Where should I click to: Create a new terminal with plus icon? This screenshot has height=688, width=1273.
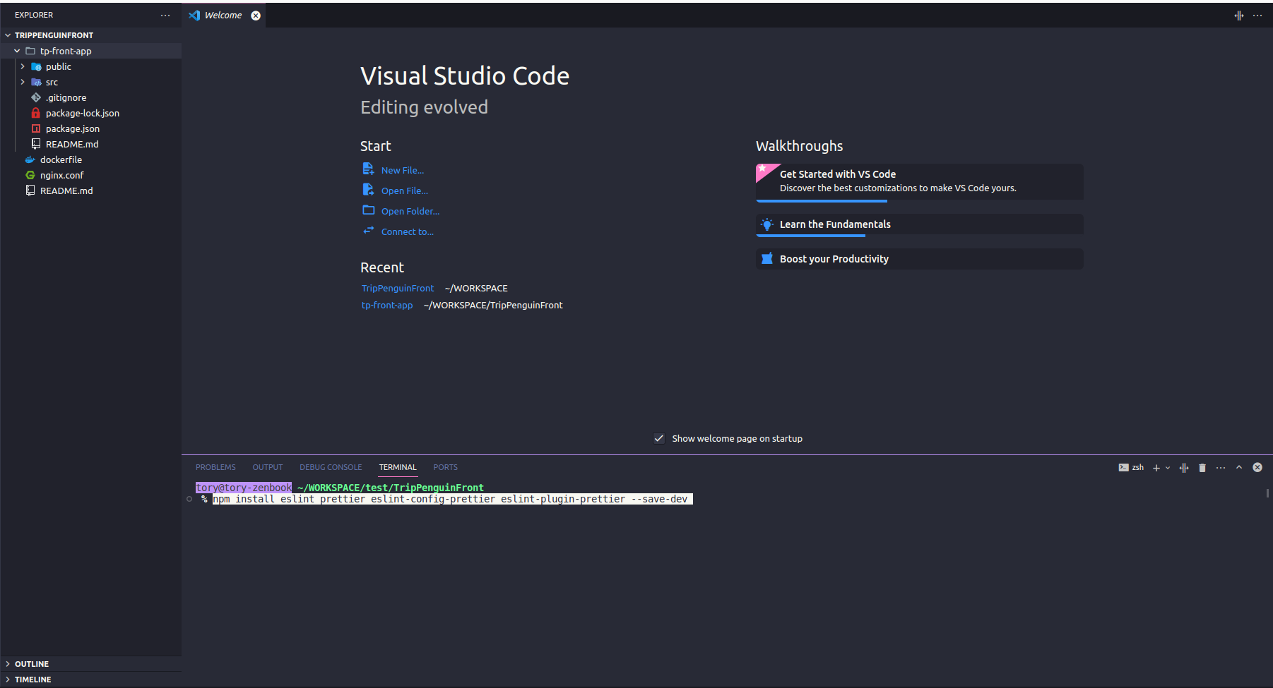[1156, 468]
